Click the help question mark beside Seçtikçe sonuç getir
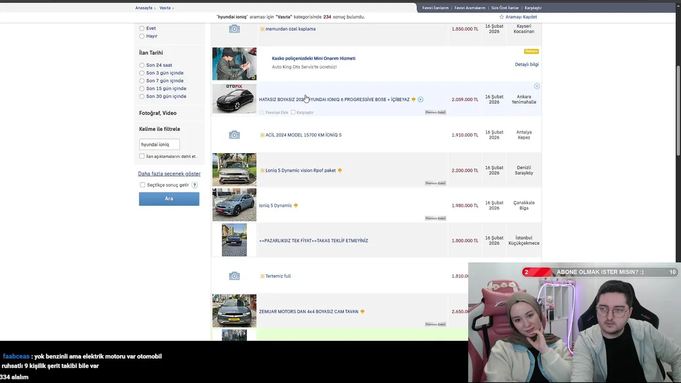Image resolution: width=681 pixels, height=383 pixels. pos(195,185)
